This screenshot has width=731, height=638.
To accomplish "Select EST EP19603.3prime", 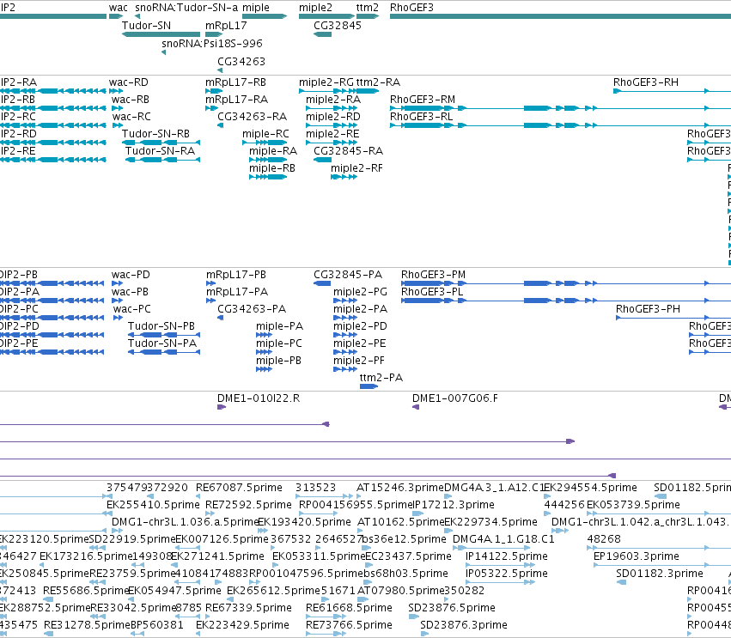I will click(x=637, y=557).
